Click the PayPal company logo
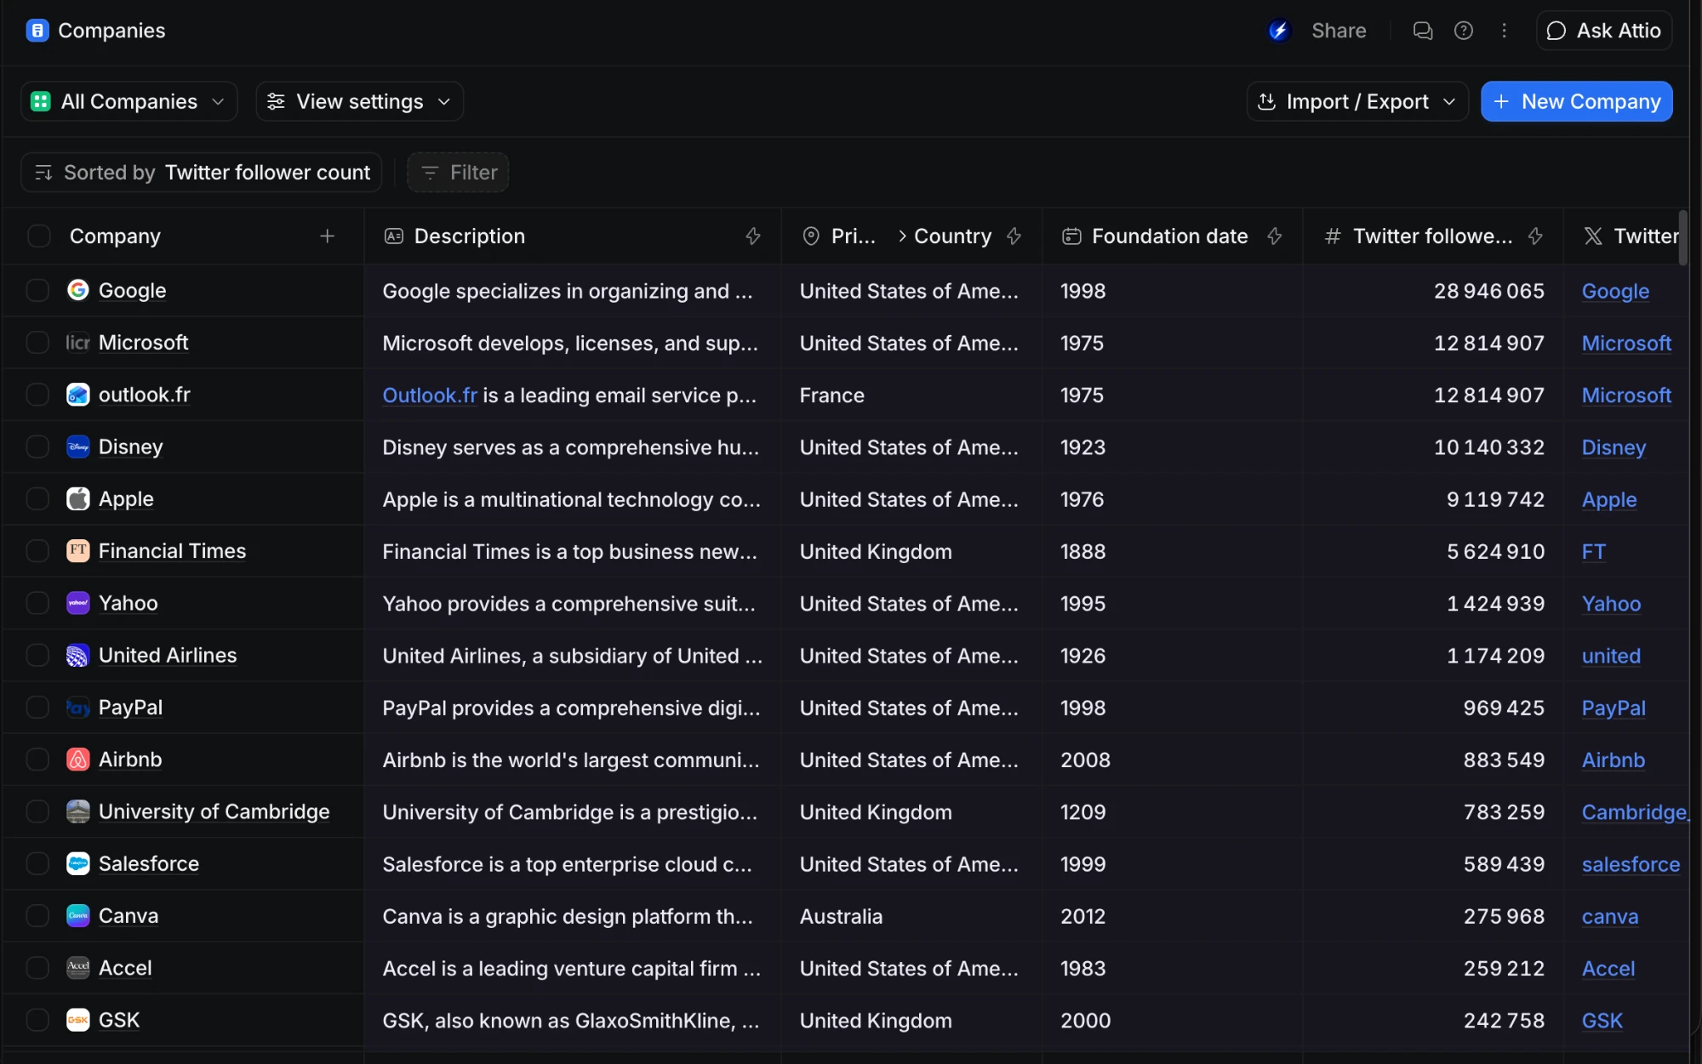The image size is (1702, 1064). click(x=78, y=707)
